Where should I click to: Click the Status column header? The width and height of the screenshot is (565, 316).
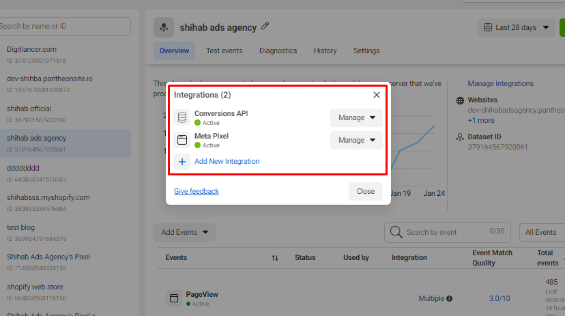305,257
